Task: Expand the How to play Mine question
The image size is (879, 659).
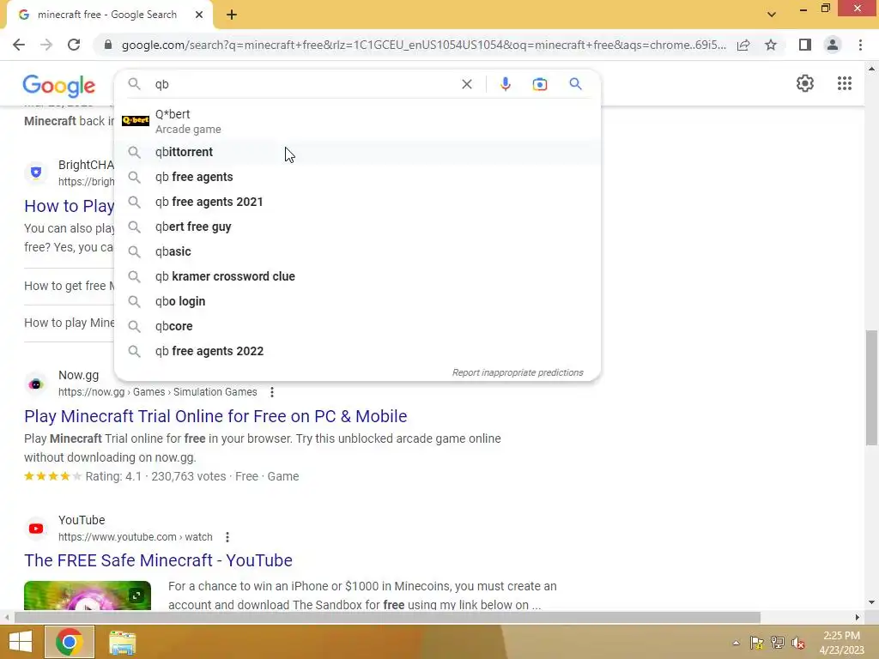Action: 69,323
